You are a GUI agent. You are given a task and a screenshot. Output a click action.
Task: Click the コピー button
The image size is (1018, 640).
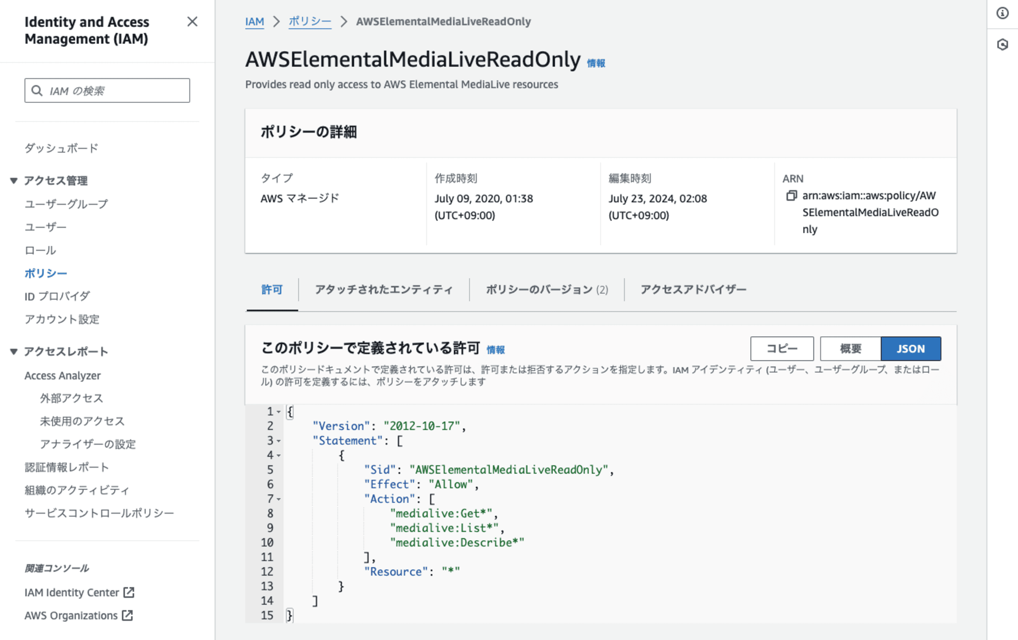pos(782,348)
